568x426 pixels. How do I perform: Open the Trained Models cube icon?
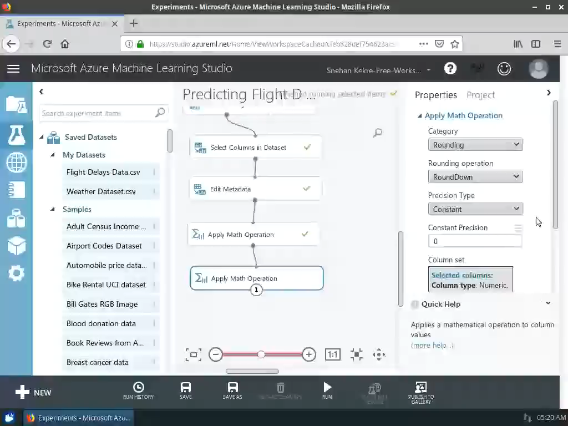16,246
